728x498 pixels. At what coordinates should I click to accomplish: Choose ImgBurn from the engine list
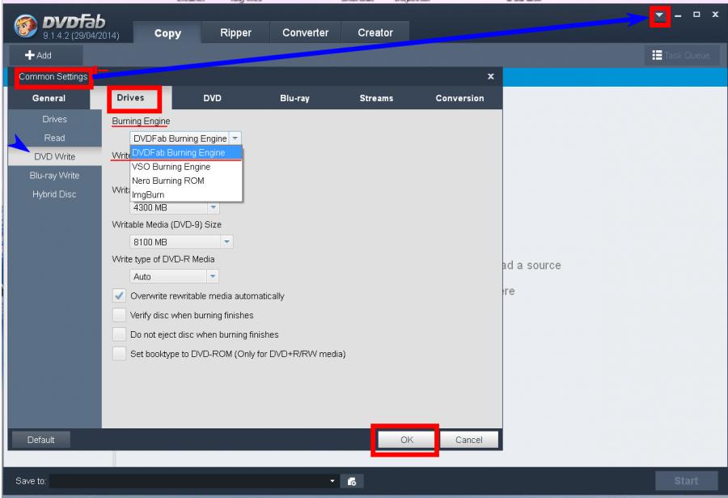point(186,194)
